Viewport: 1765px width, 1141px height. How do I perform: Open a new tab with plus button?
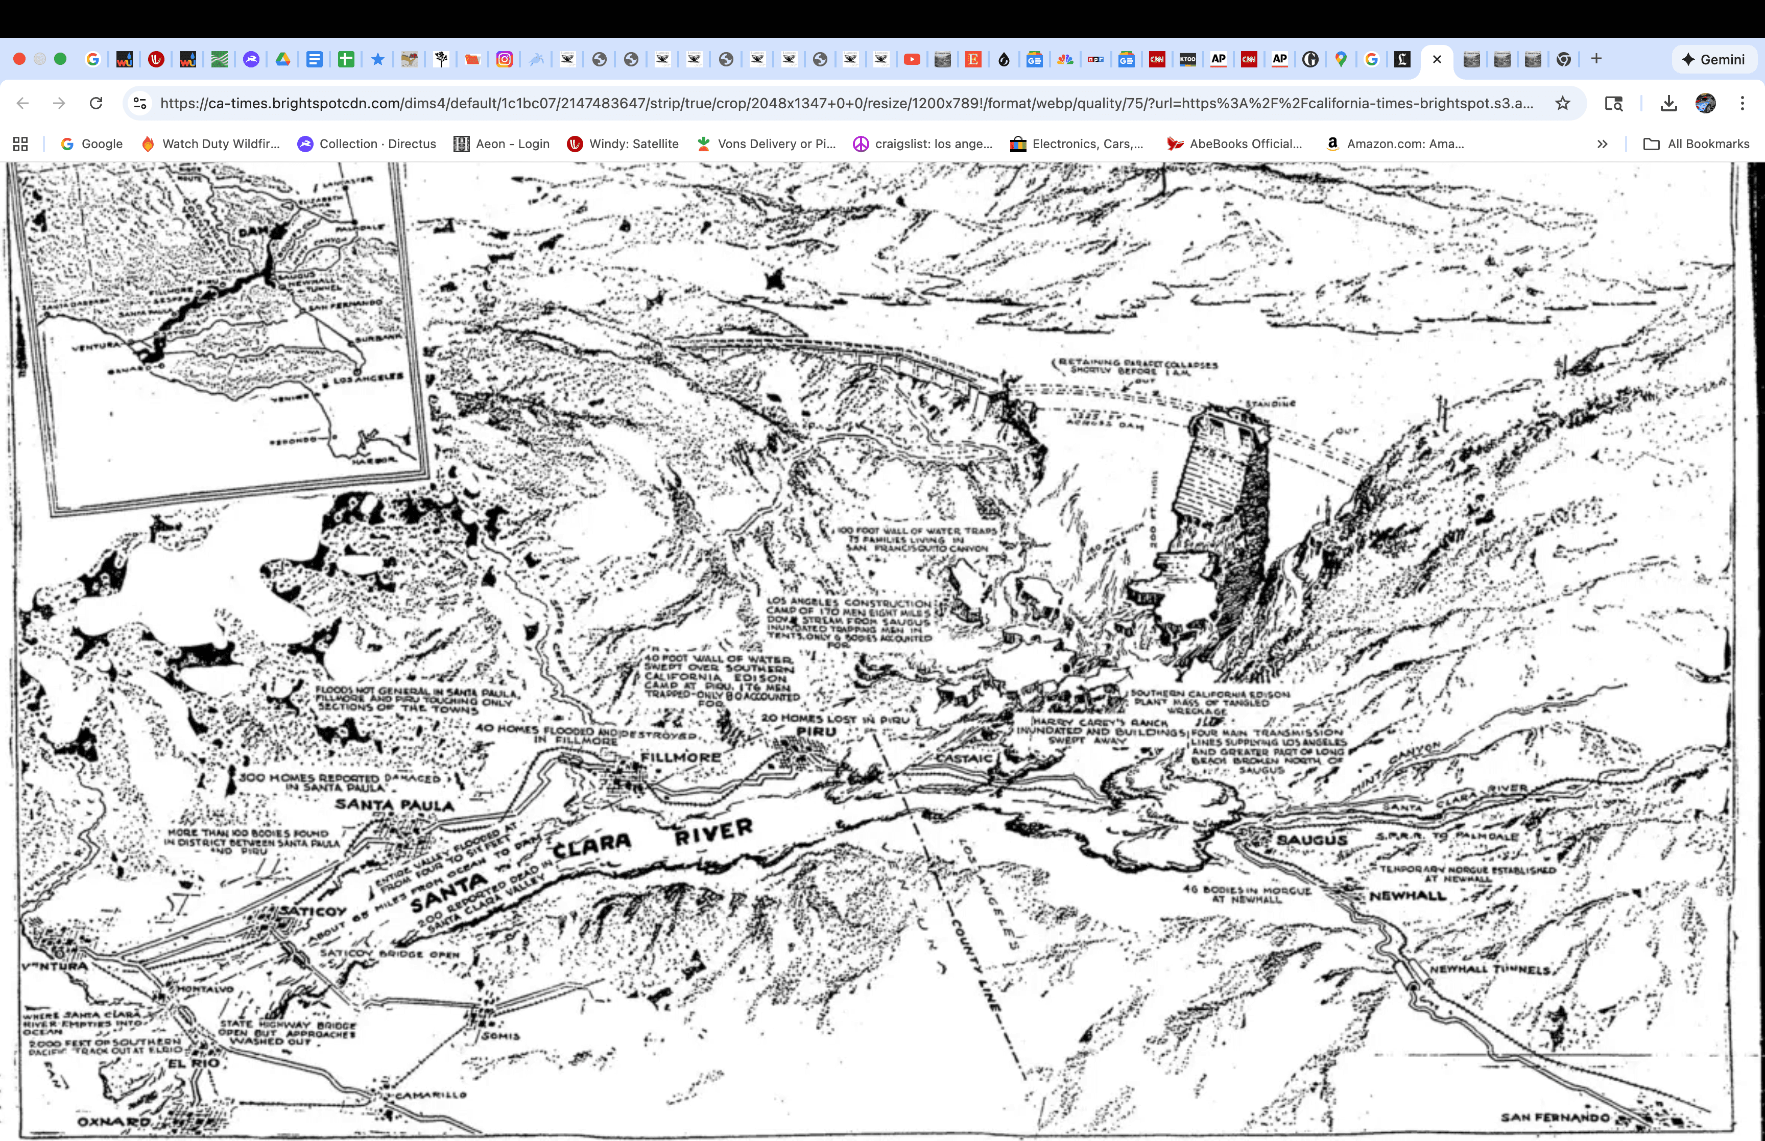click(1596, 59)
